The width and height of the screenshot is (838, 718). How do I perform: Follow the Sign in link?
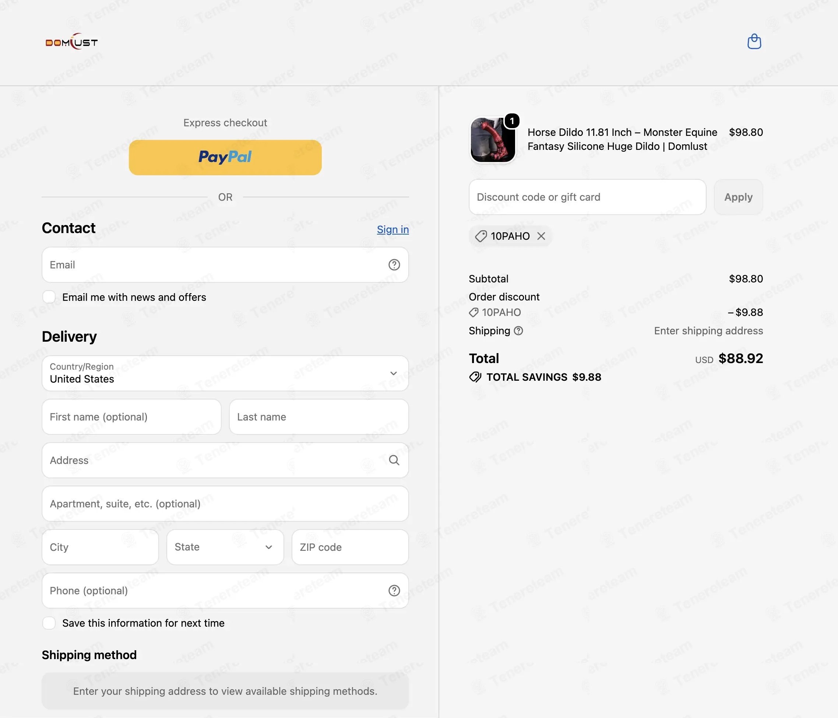[x=393, y=229]
